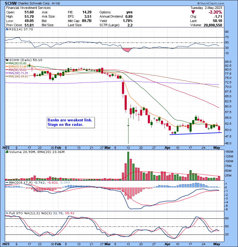The width and height of the screenshot is (238, 247).
Task: Click the RSI value 37.70
Action: 29,29
